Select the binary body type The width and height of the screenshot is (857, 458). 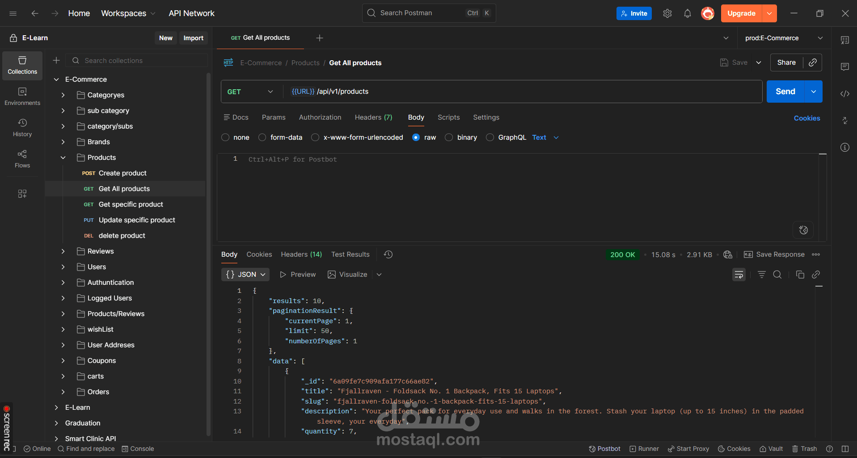[x=449, y=137]
